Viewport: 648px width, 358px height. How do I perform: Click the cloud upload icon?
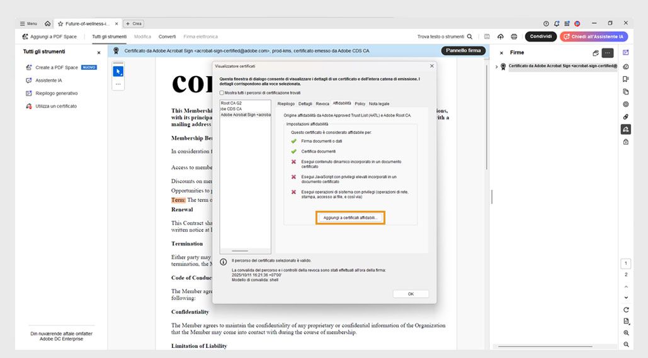[x=501, y=36]
